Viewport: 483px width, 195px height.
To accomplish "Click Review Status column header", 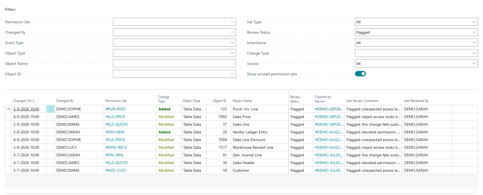I will tap(295, 99).
